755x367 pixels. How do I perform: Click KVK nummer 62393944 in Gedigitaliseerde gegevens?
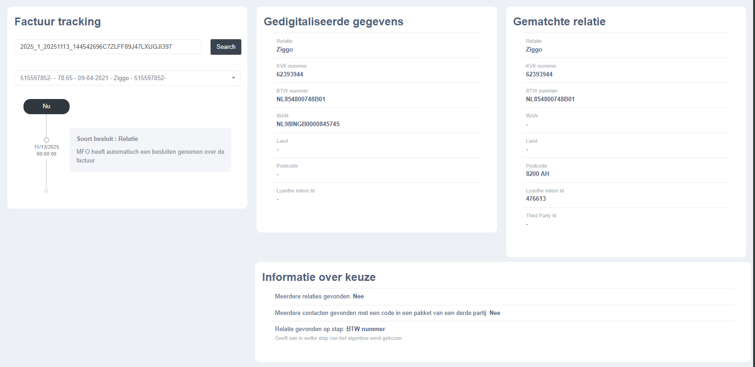290,74
